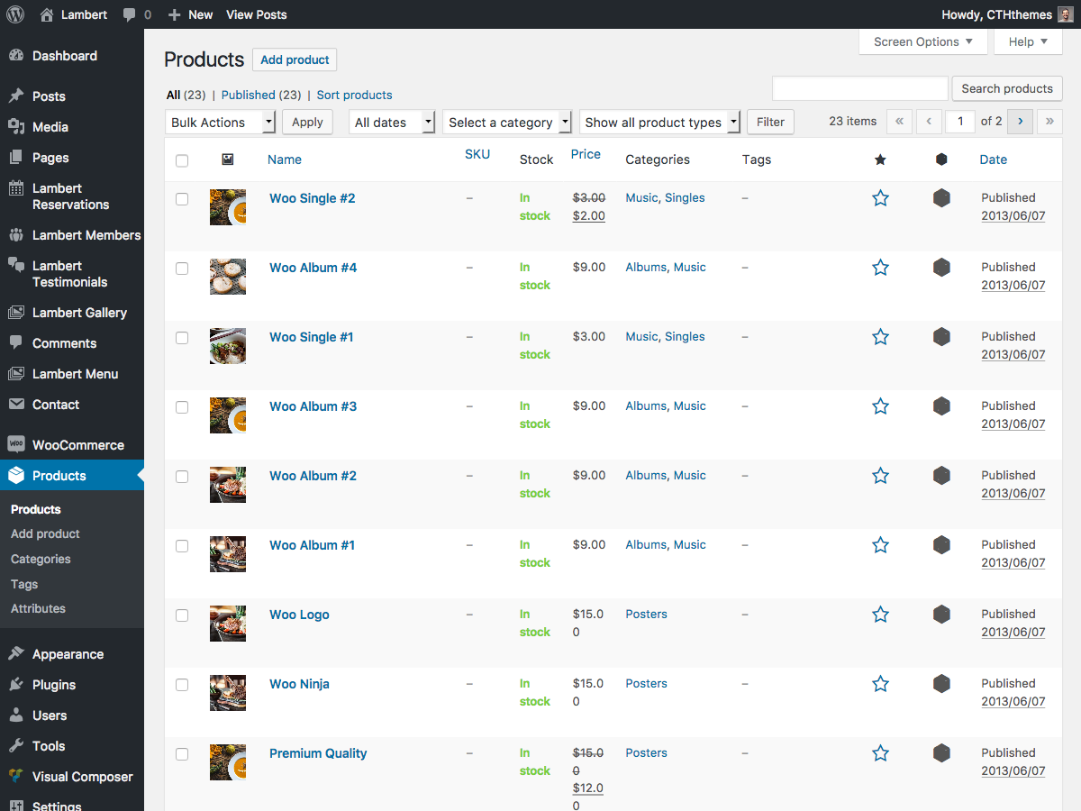The height and width of the screenshot is (811, 1081).
Task: Tick the checkbox for Woo Album #3
Action: coord(182,407)
